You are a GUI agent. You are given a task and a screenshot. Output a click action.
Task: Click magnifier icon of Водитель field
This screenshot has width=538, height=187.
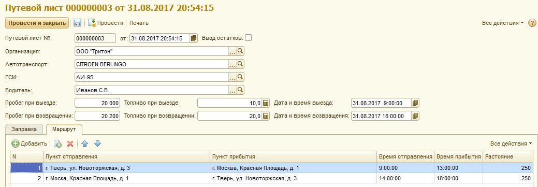click(240, 90)
